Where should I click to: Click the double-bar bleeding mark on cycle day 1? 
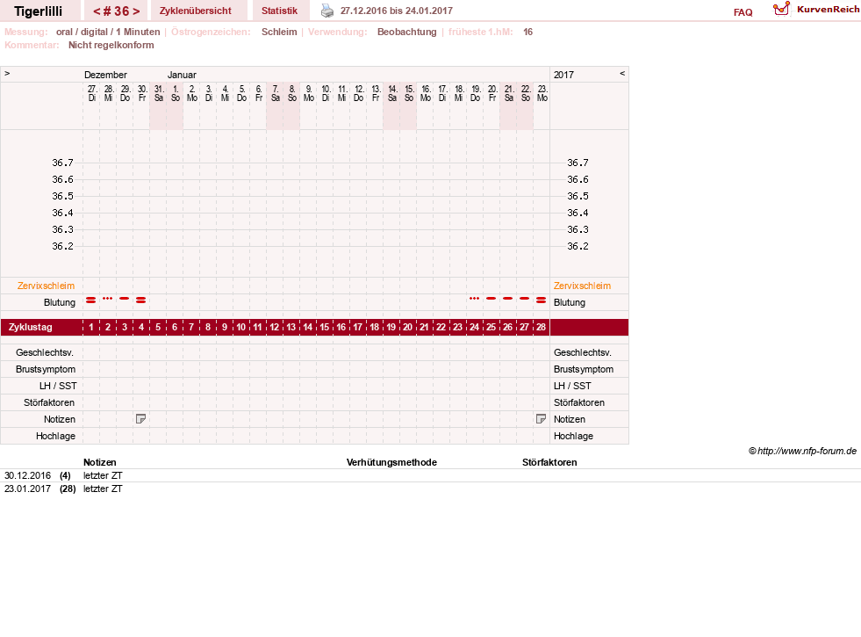coord(91,300)
